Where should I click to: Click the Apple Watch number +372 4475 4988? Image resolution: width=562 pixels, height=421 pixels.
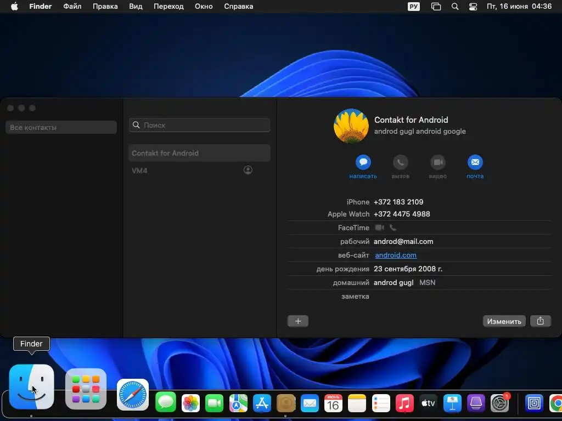click(401, 214)
